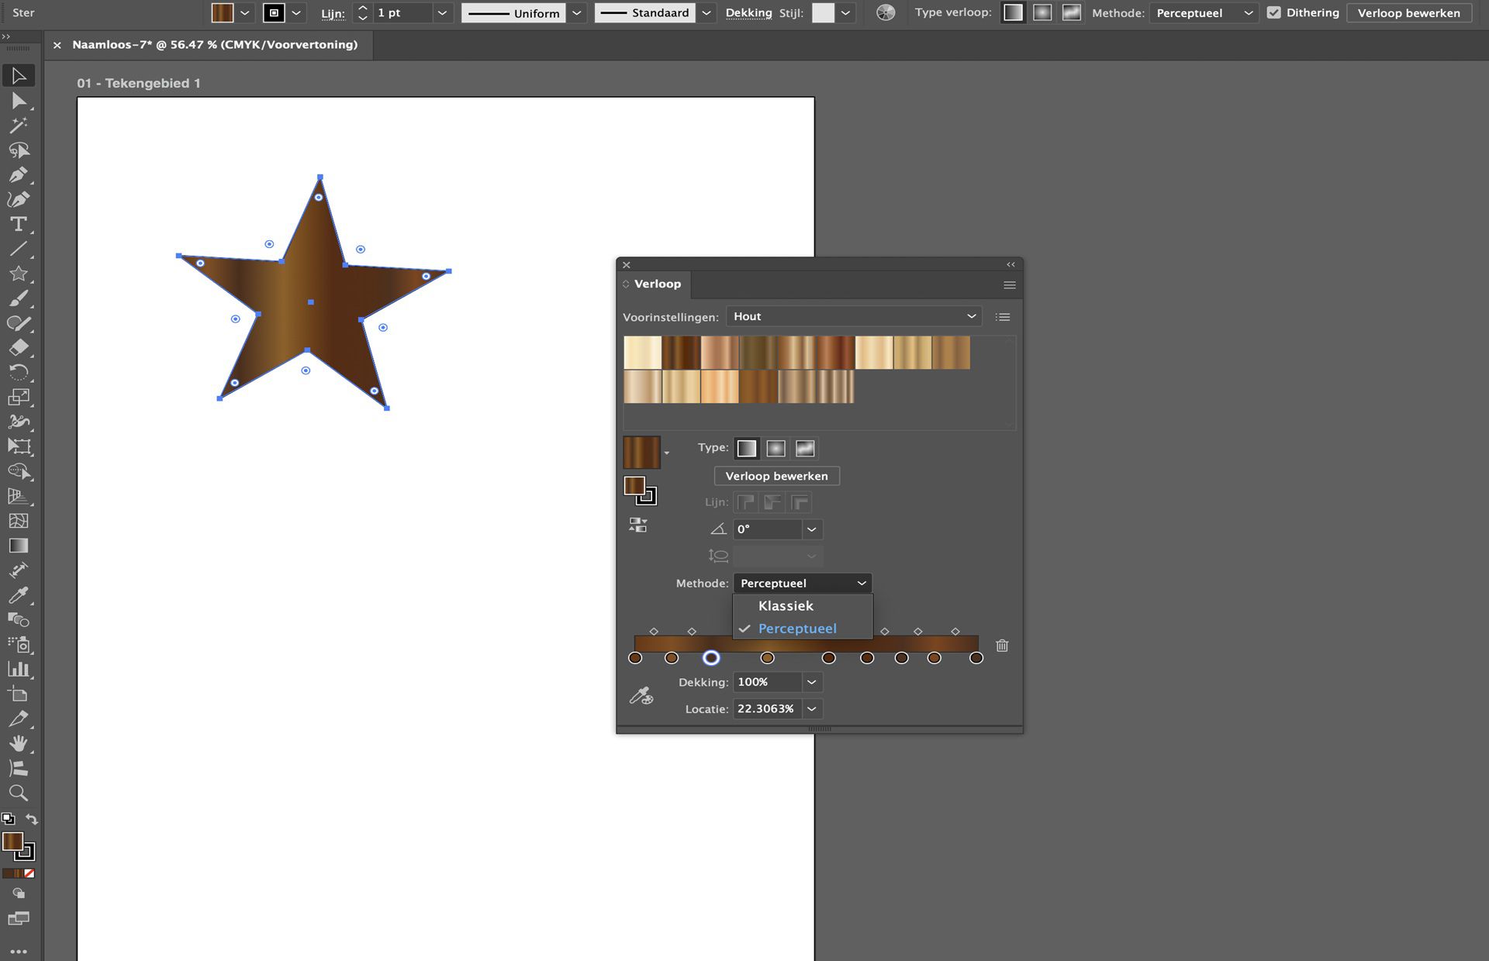Open the gradient angle dropdown
The height and width of the screenshot is (961, 1489).
pyautogui.click(x=811, y=529)
